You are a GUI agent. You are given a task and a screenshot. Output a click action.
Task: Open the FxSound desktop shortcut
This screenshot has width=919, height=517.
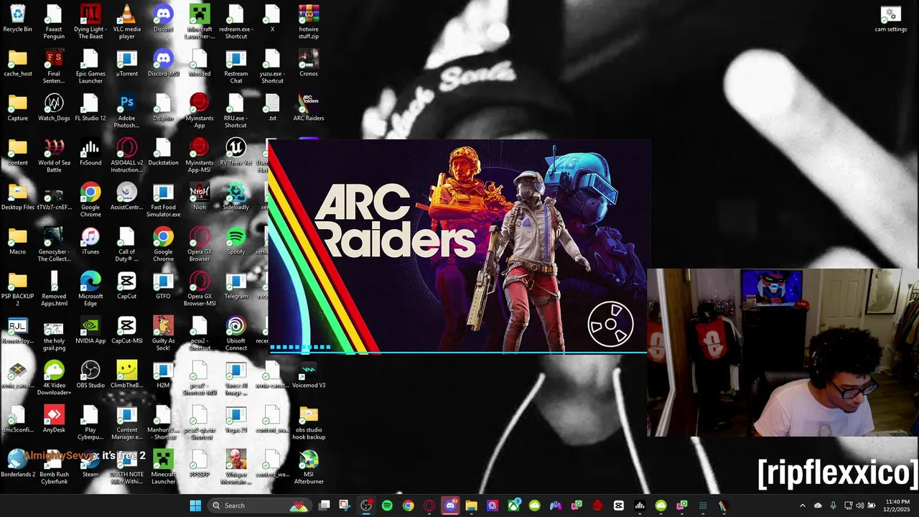(x=90, y=152)
